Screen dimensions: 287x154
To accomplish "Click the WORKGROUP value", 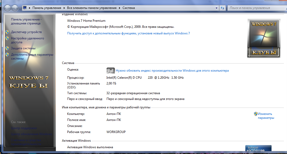I will (116, 132).
